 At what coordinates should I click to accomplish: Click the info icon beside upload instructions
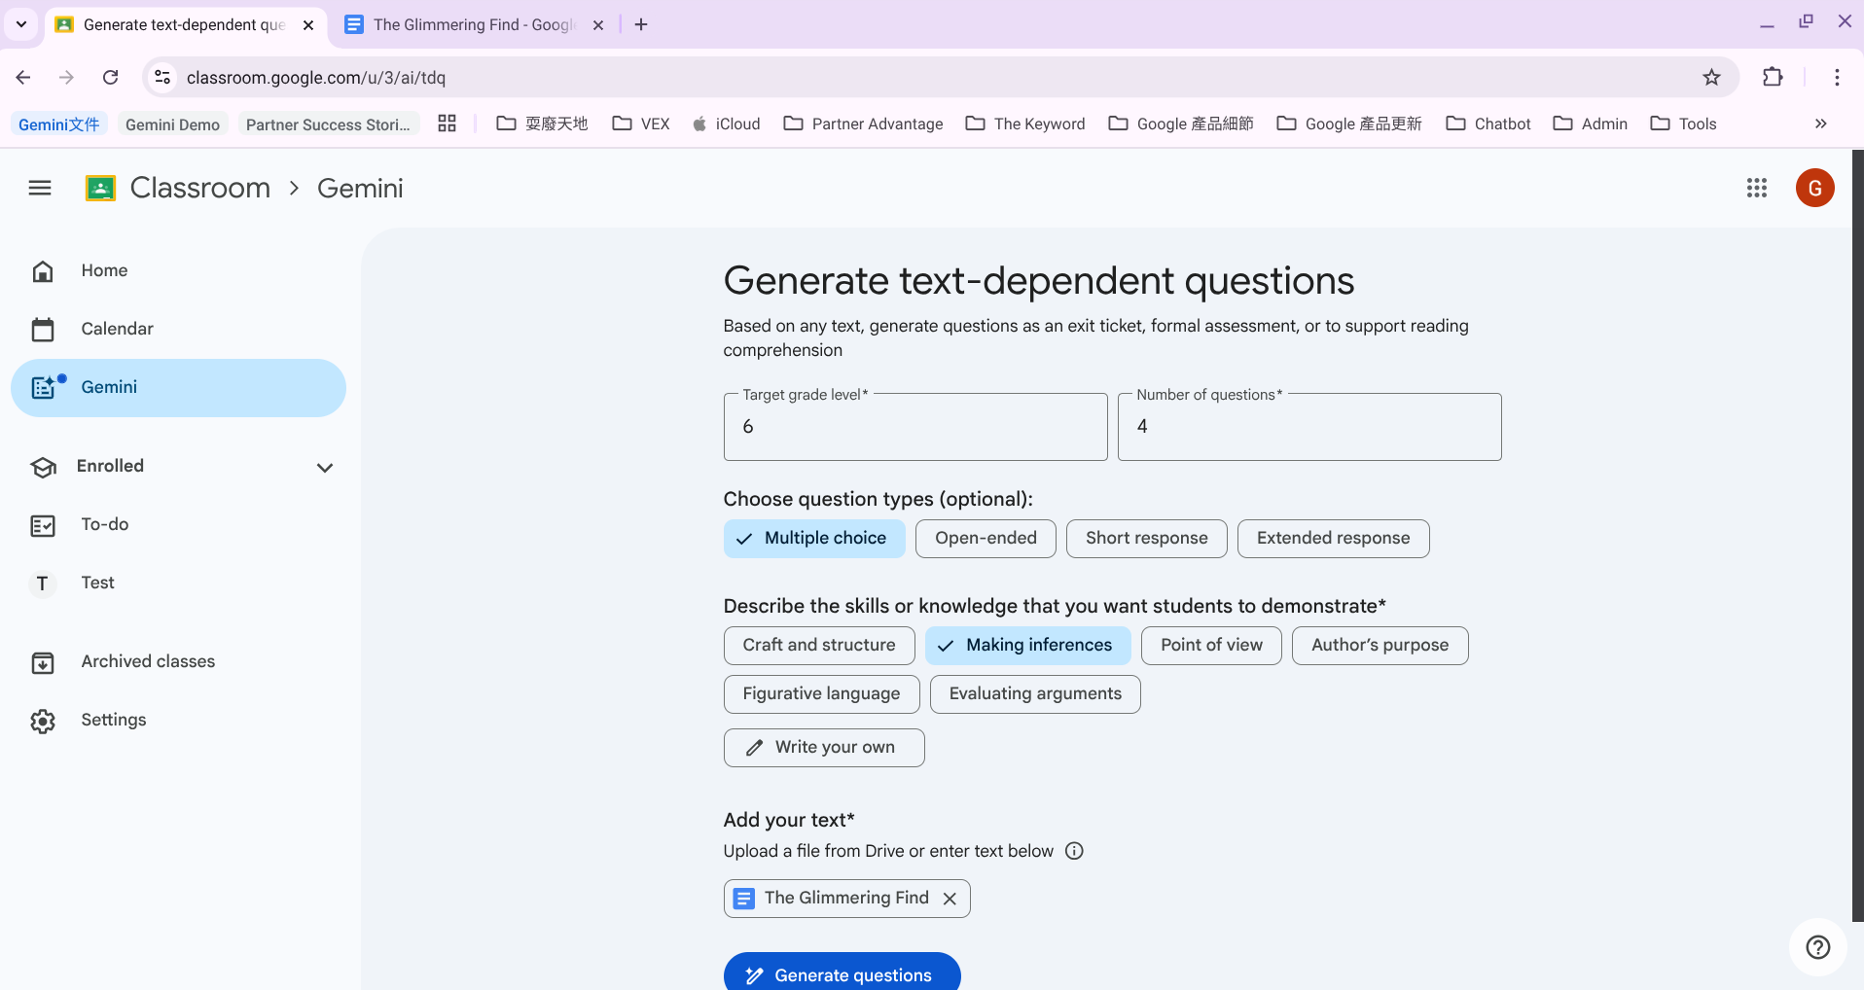(x=1074, y=851)
